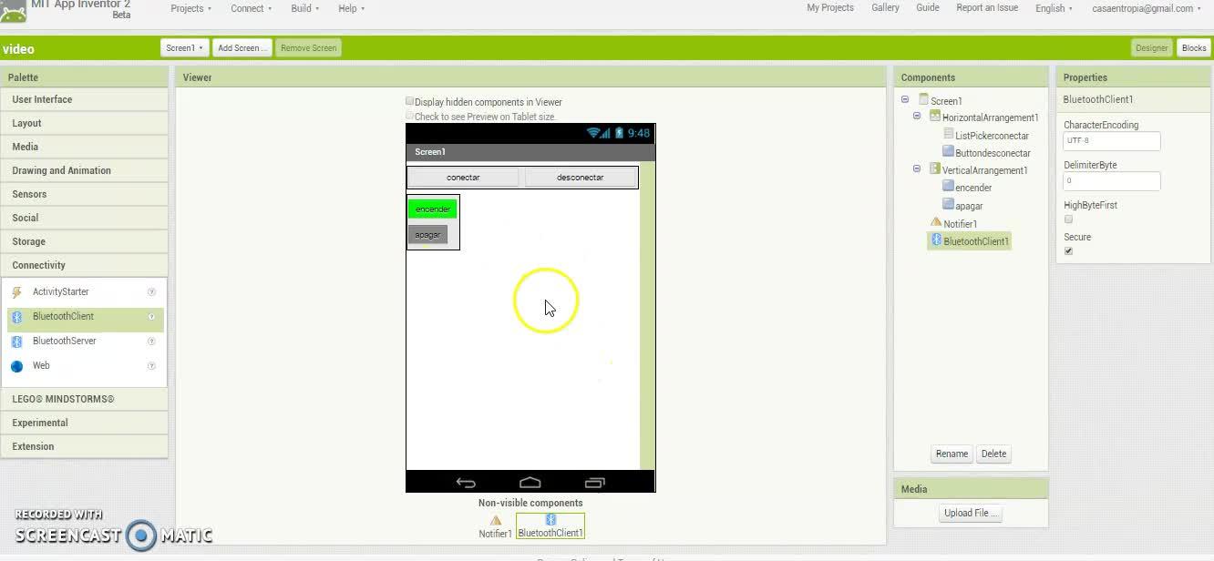Expand the Layout palette section

click(x=84, y=123)
